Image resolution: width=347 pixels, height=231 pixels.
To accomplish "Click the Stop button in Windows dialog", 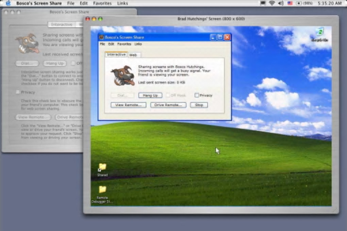I will point(199,105).
